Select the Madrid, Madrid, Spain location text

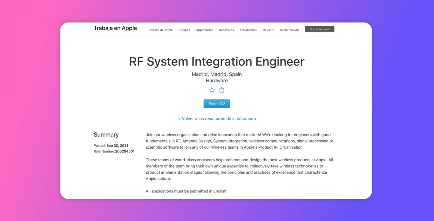(217, 74)
